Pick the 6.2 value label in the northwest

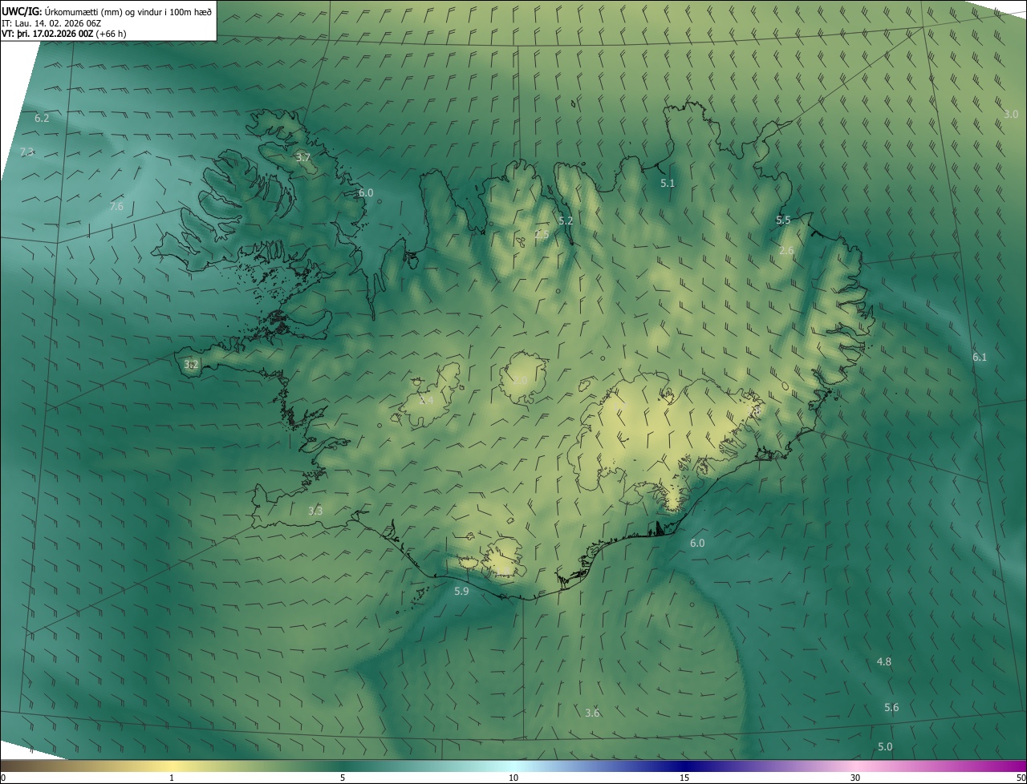click(42, 118)
